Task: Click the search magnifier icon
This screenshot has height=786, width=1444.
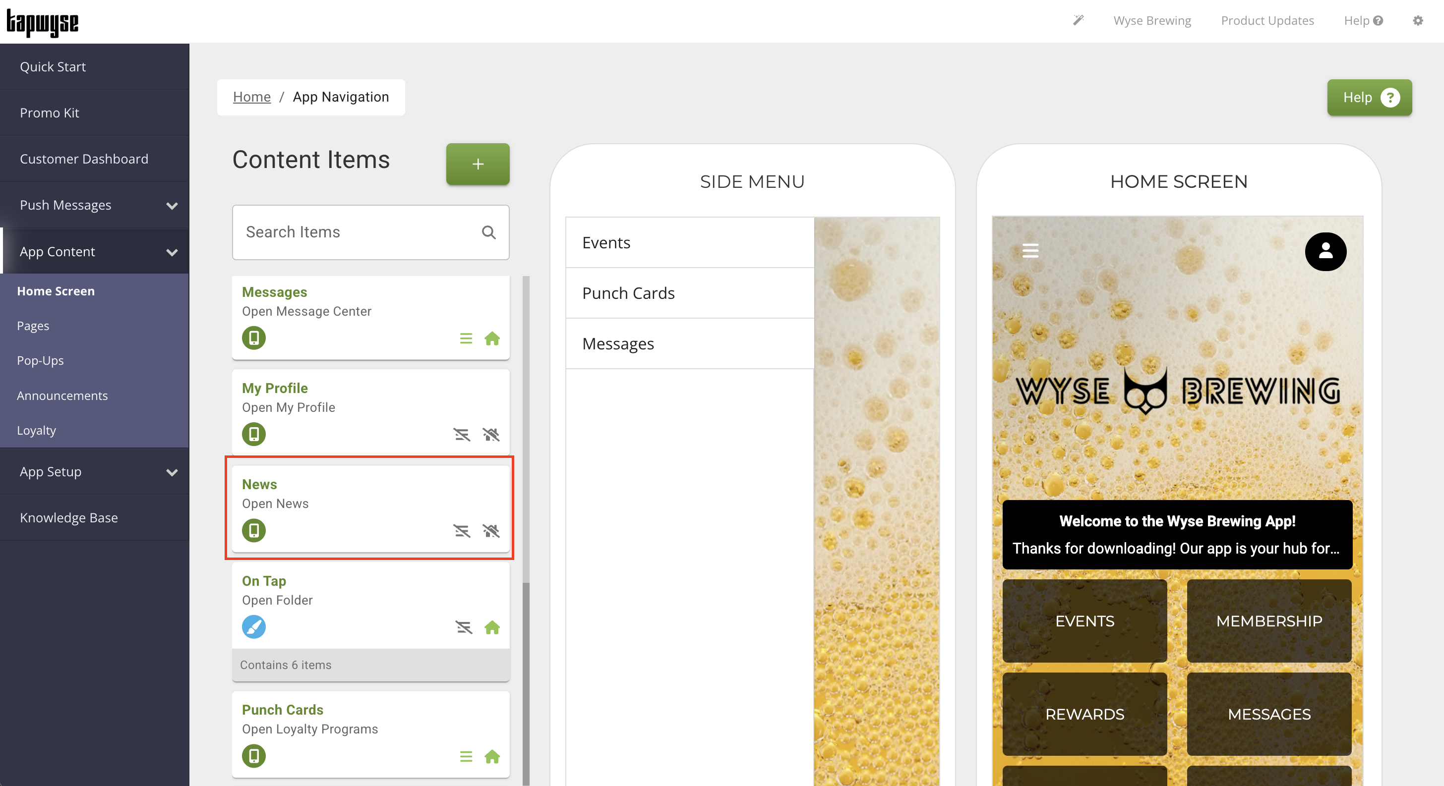Action: [x=489, y=232]
